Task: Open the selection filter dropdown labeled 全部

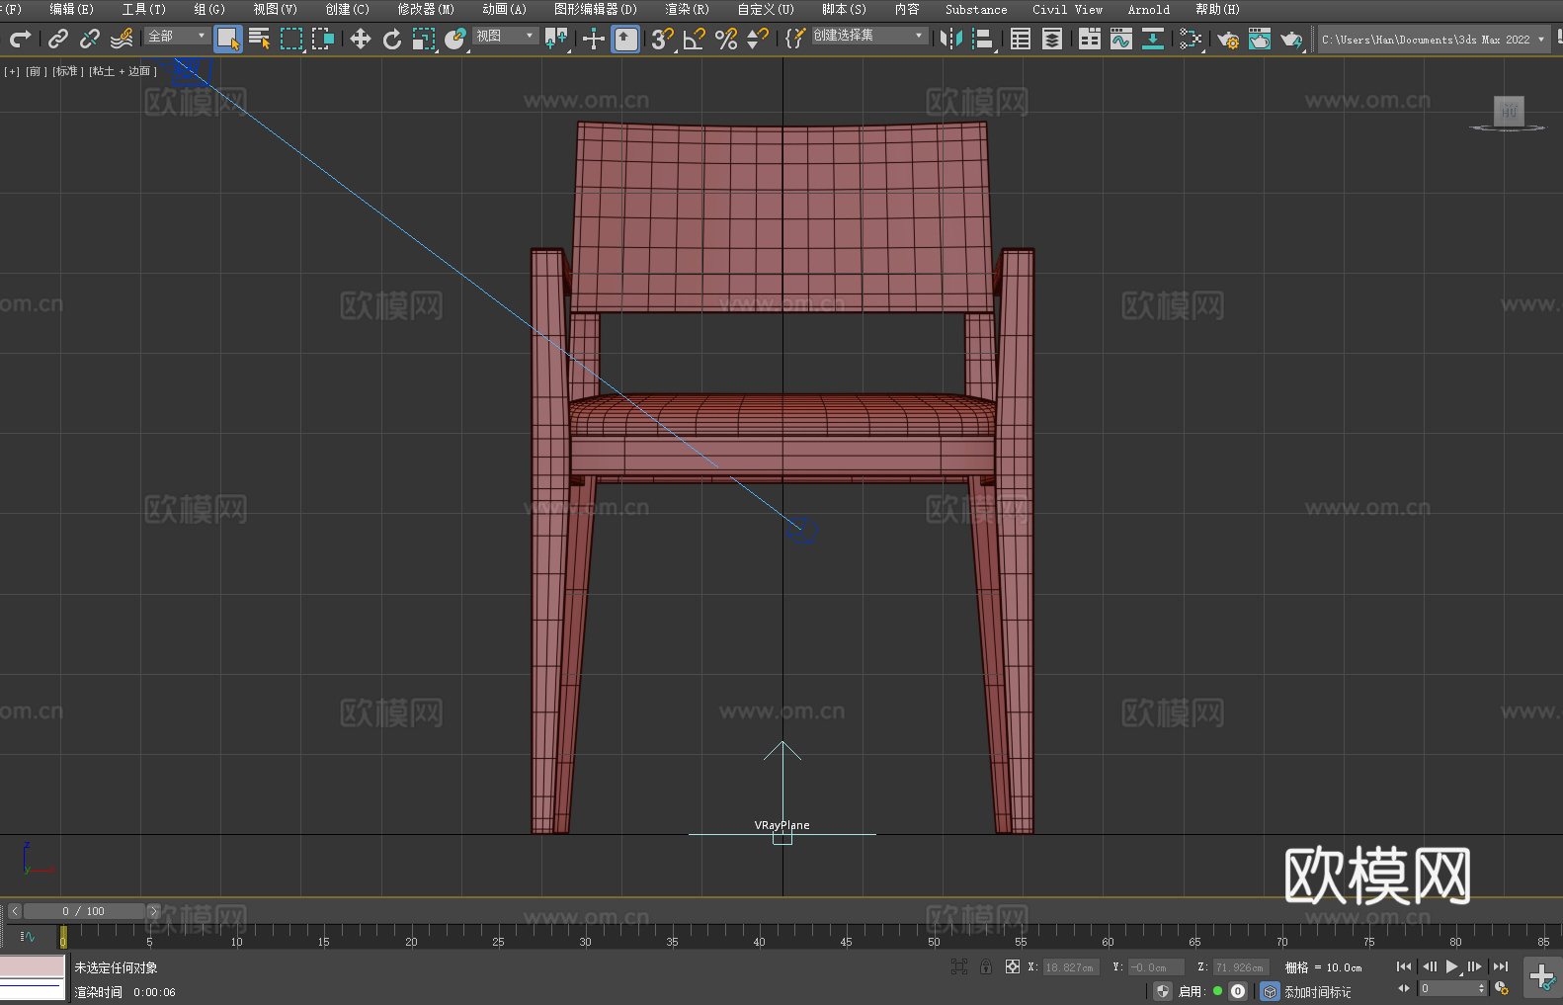Action: pyautogui.click(x=177, y=36)
